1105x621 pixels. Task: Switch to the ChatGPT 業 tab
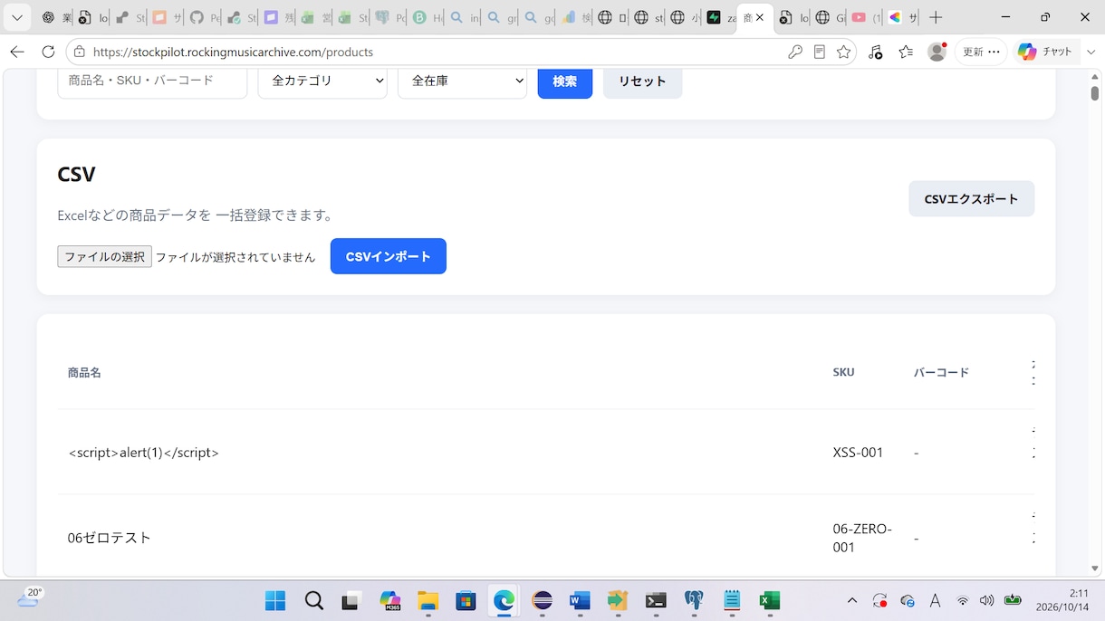pos(56,17)
